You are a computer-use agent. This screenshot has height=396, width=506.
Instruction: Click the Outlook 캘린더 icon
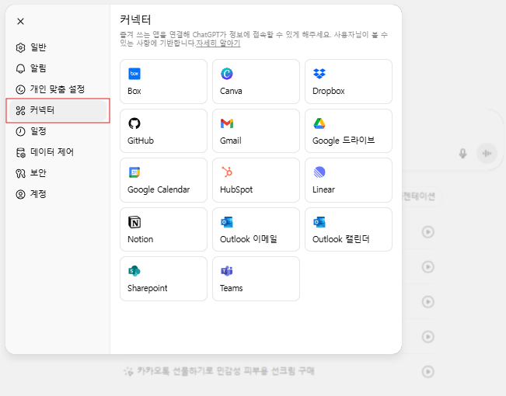click(319, 222)
